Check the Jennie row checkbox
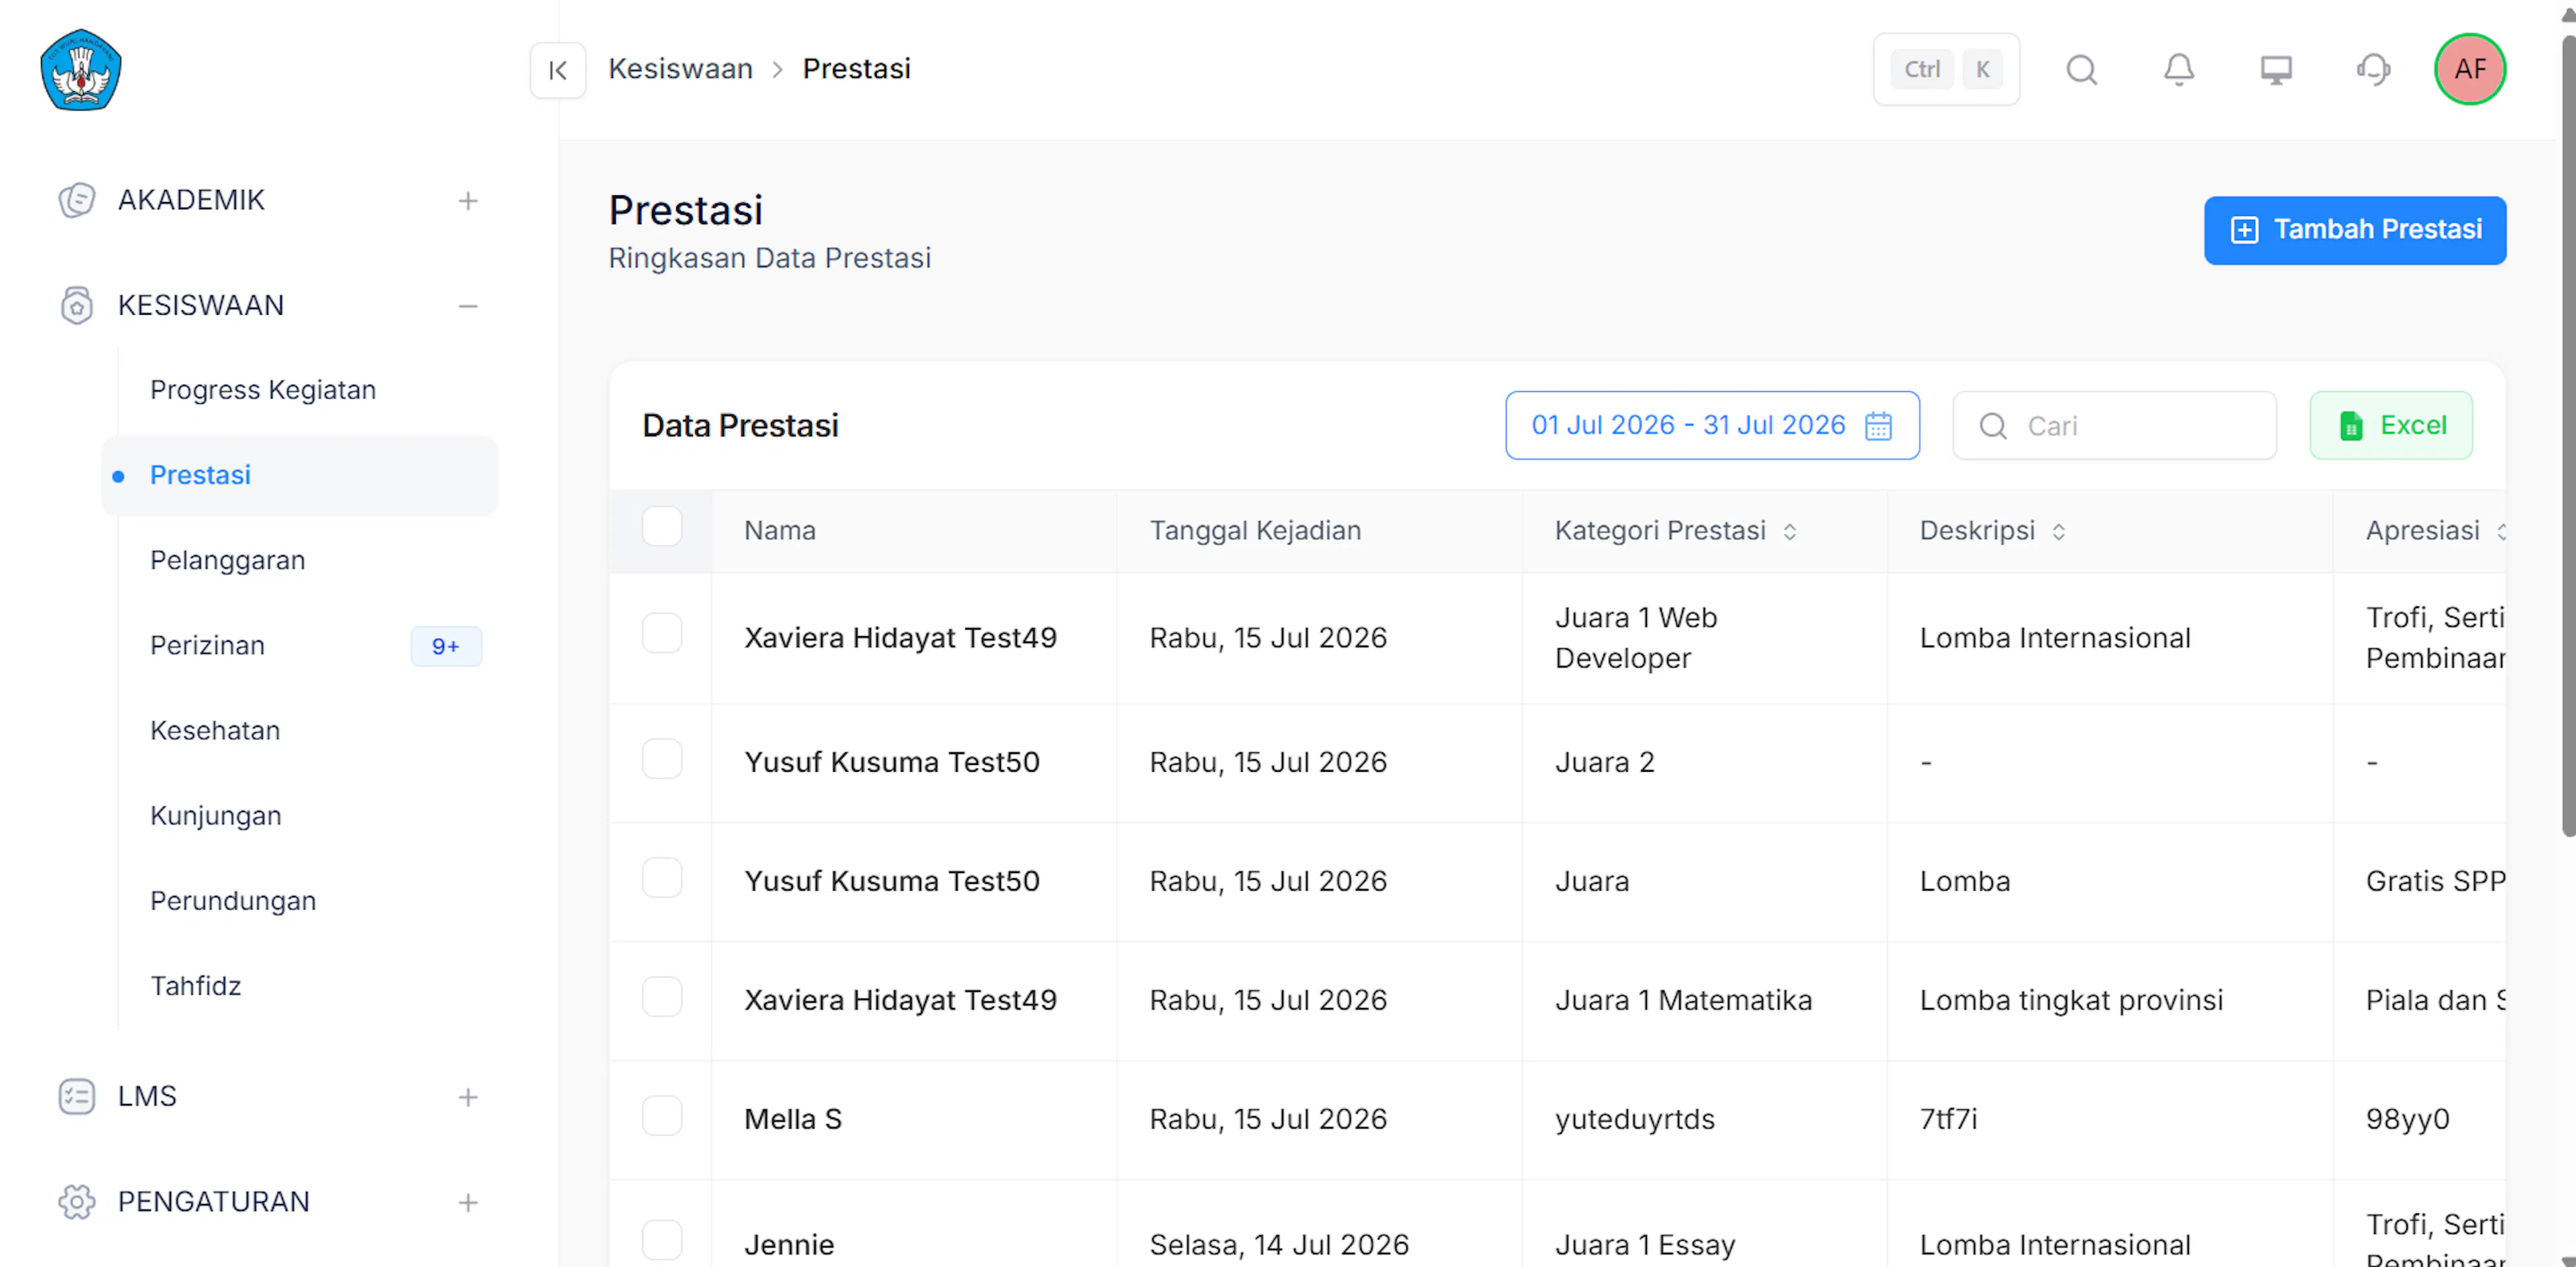2576x1267 pixels. [662, 1240]
